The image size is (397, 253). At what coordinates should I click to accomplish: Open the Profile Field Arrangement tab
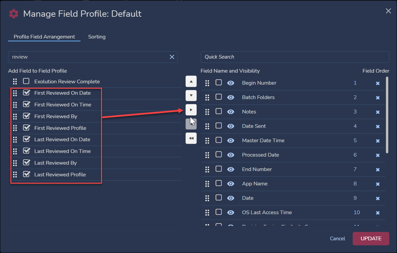tap(44, 37)
